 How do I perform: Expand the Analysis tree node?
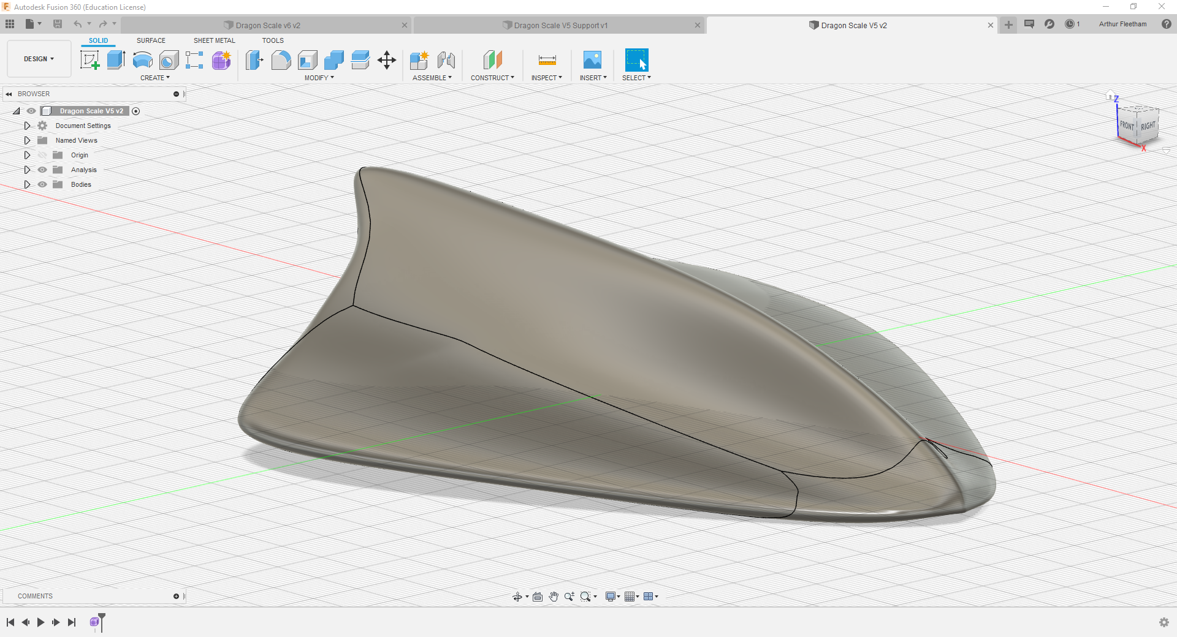27,170
